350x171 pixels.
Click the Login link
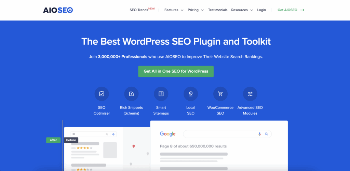click(x=261, y=10)
